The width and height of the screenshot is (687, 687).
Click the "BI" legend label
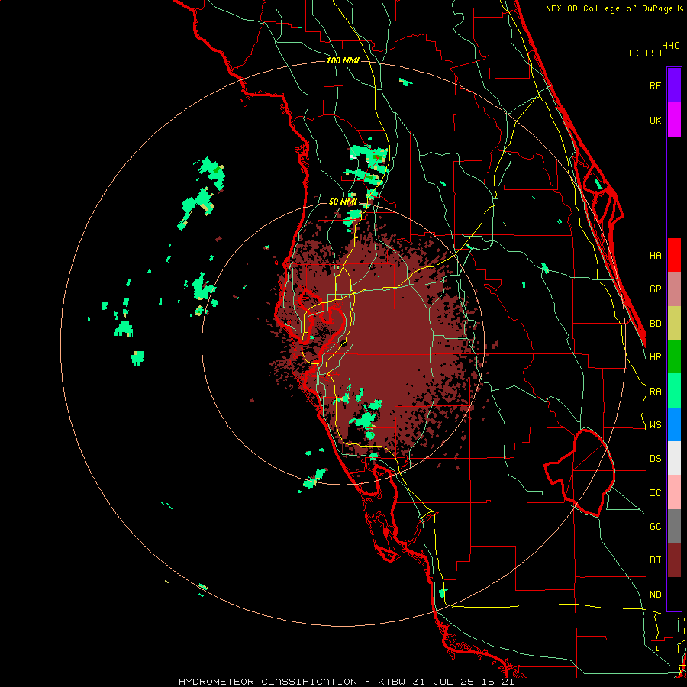[x=656, y=560]
